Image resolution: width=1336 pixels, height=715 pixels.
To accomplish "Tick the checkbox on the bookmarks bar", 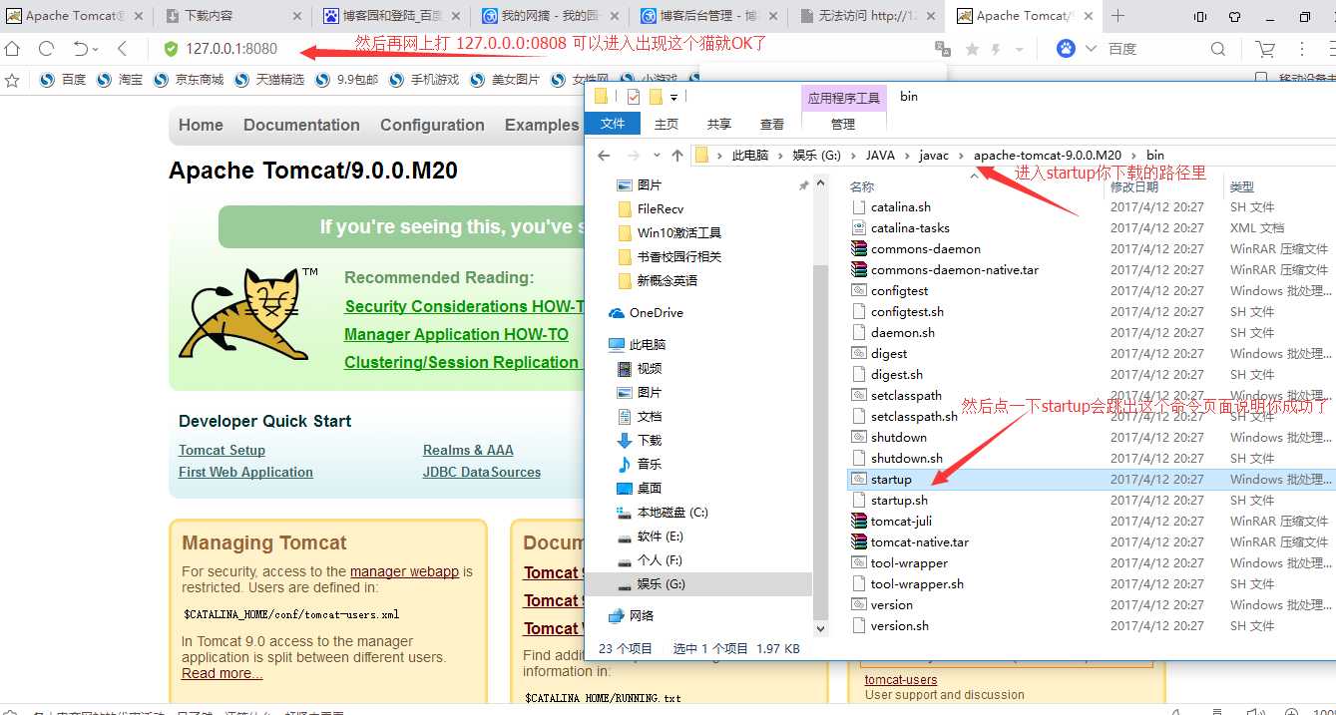I will pyautogui.click(x=1261, y=79).
